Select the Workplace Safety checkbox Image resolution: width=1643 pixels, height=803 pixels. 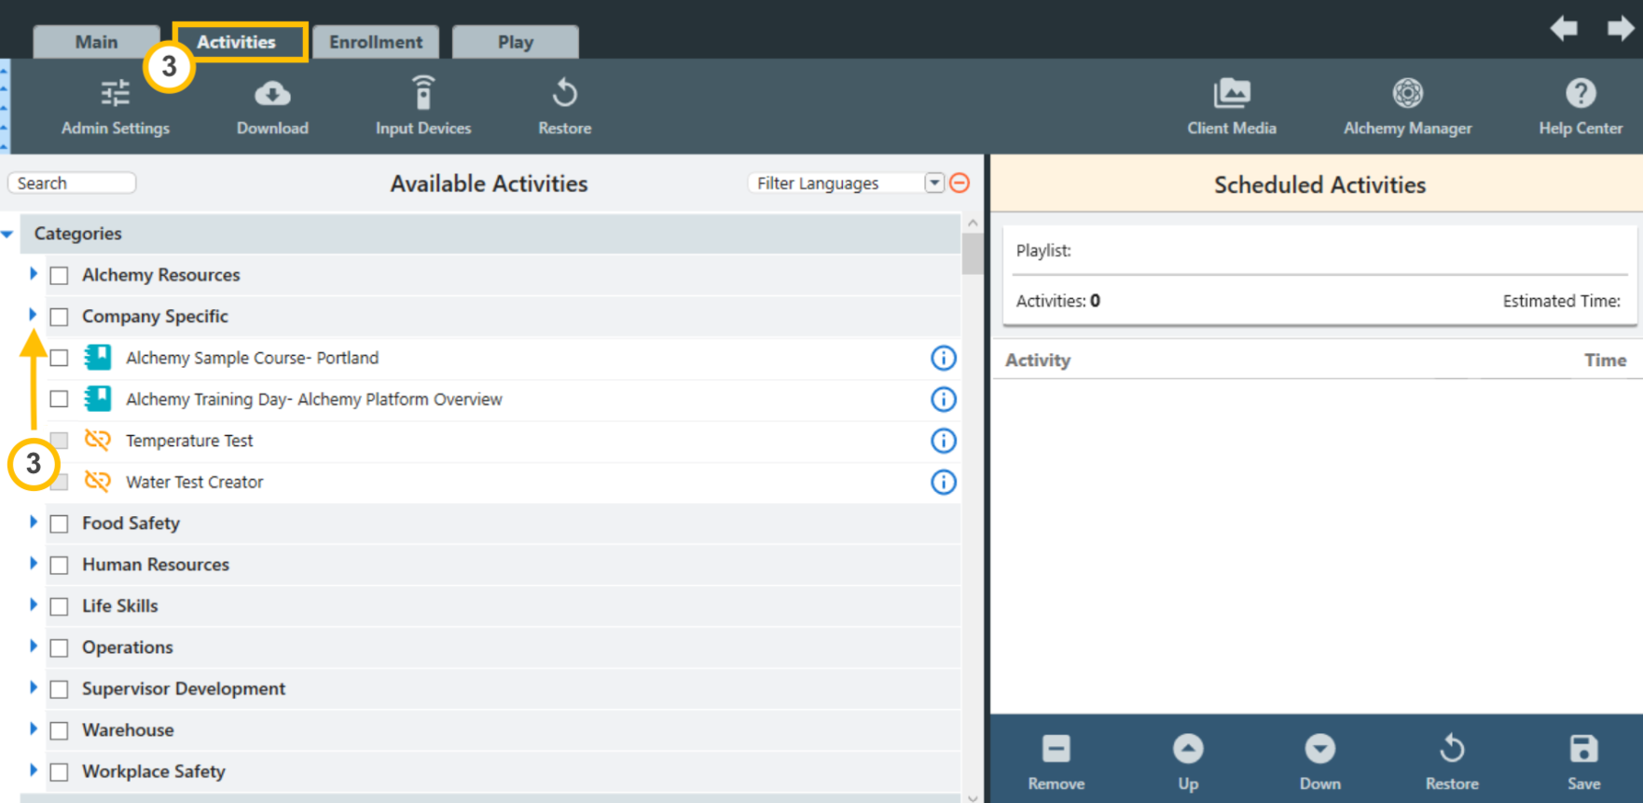pyautogui.click(x=60, y=771)
